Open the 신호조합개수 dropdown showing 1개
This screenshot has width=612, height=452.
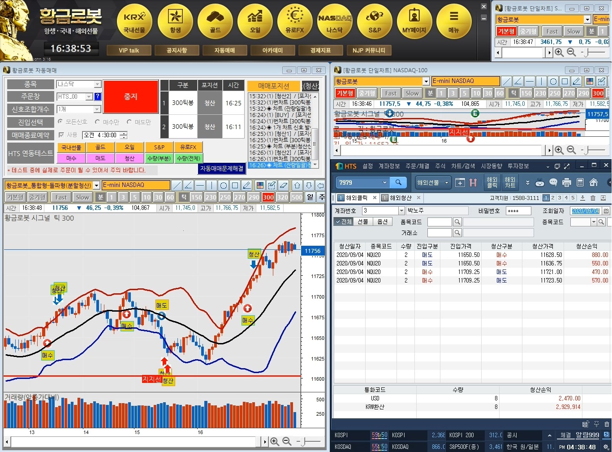pos(97,109)
